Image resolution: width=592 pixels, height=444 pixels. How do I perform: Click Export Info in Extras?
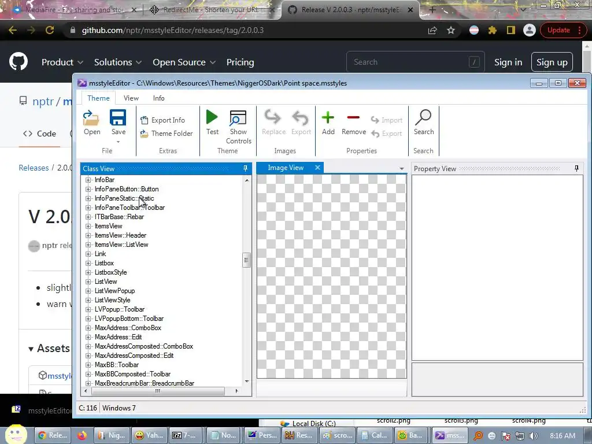pyautogui.click(x=162, y=120)
